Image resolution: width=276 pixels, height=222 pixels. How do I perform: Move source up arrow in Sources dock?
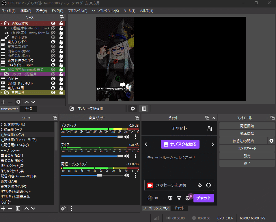(27, 102)
